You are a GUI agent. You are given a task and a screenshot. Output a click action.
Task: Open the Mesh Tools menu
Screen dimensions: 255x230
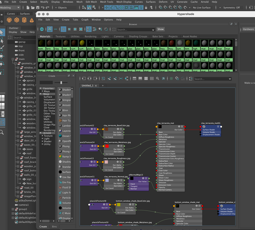point(107,2)
